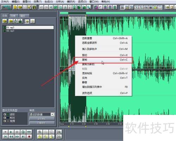The width and height of the screenshot is (176, 141).
Task: Open the 编辑(E) menu
Action: pos(16,2)
